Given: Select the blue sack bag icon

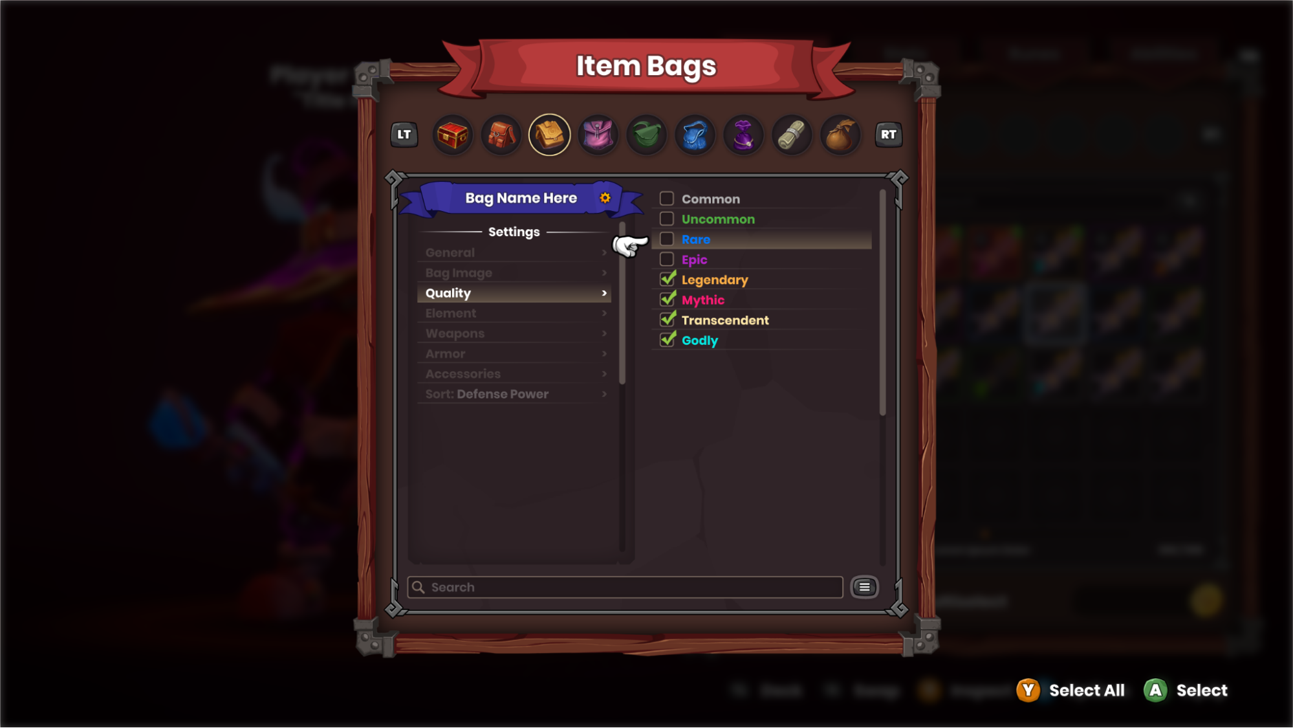Looking at the screenshot, I should coord(695,135).
